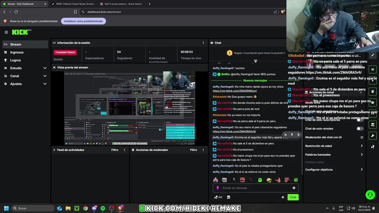Screen dimensions: 379x213
Task: Open Configurar objetivos submenu
Action: (x=334, y=170)
